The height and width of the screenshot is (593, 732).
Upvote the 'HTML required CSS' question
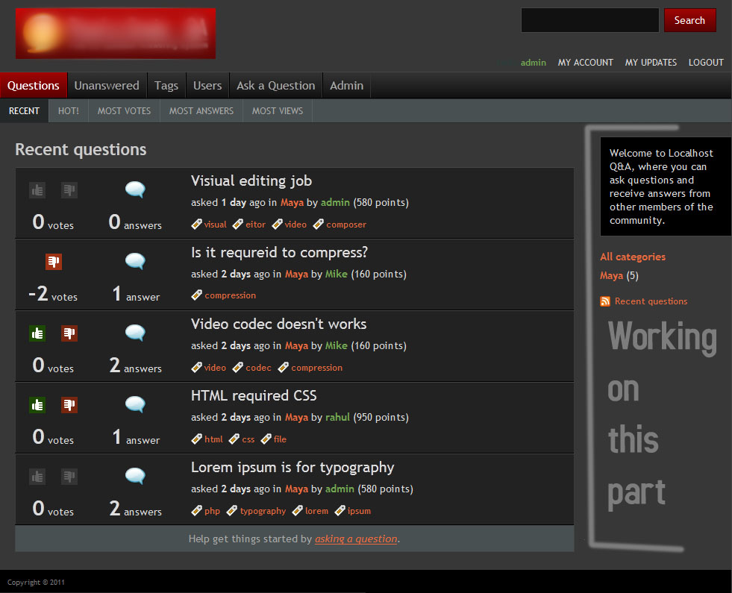point(37,405)
